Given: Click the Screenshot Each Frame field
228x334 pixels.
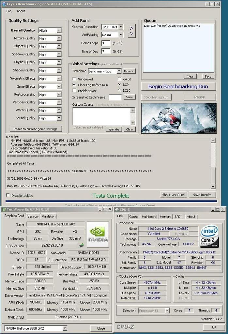Looking at the screenshot, I should coord(115,97).
